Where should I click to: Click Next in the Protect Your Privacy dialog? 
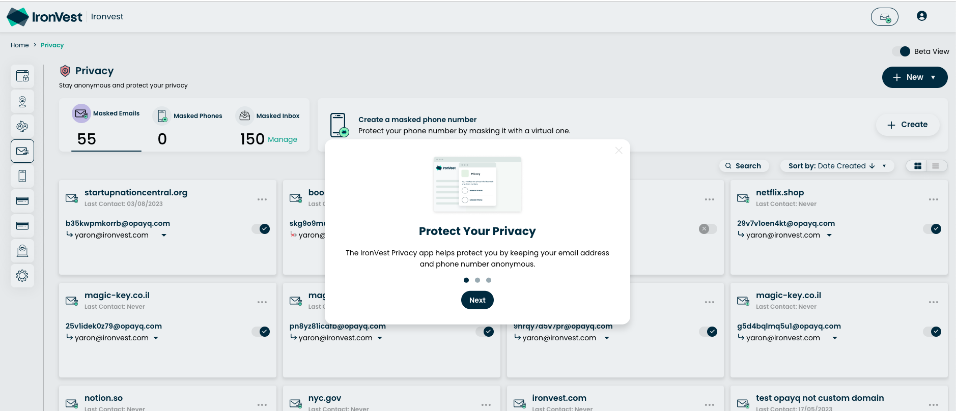(x=477, y=300)
